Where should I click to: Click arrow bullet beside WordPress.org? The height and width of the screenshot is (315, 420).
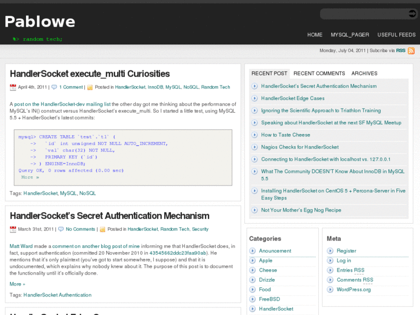pyautogui.click(x=330, y=290)
